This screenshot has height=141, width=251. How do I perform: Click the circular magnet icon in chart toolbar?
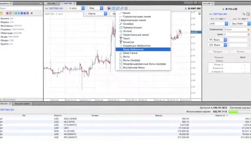(x=113, y=8)
